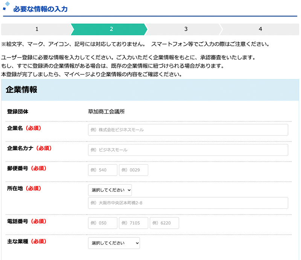Screen dimensions: 301x260
Task: Select the highlighted step 2 indicator
Action: pyautogui.click(x=111, y=29)
